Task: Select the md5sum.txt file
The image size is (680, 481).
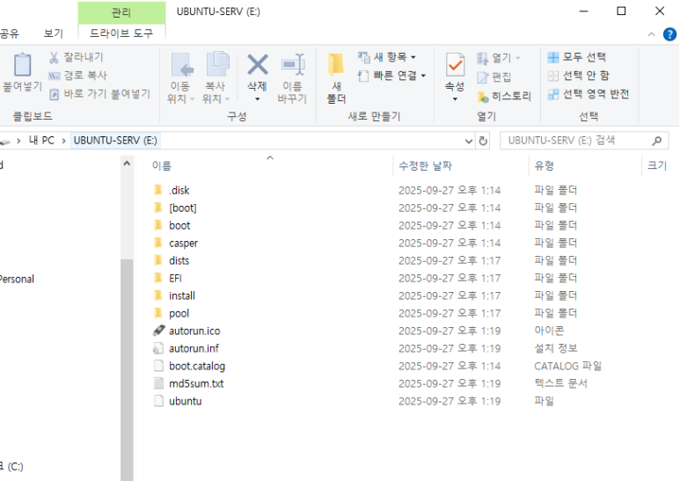Action: (x=196, y=383)
